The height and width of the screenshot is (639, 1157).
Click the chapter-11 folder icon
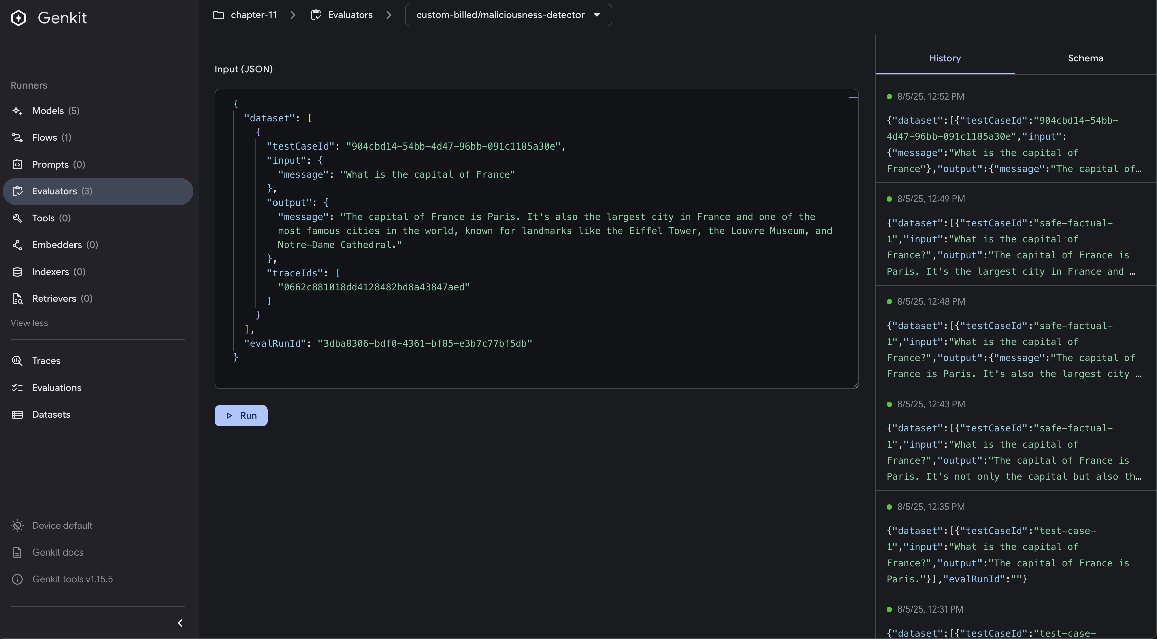219,15
